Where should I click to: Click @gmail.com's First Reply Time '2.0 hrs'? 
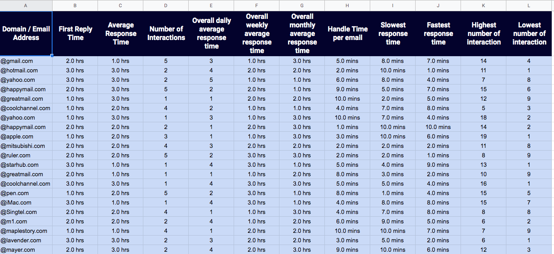[75, 61]
